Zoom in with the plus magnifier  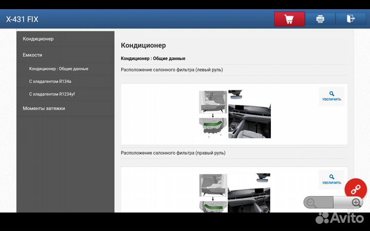(348, 202)
